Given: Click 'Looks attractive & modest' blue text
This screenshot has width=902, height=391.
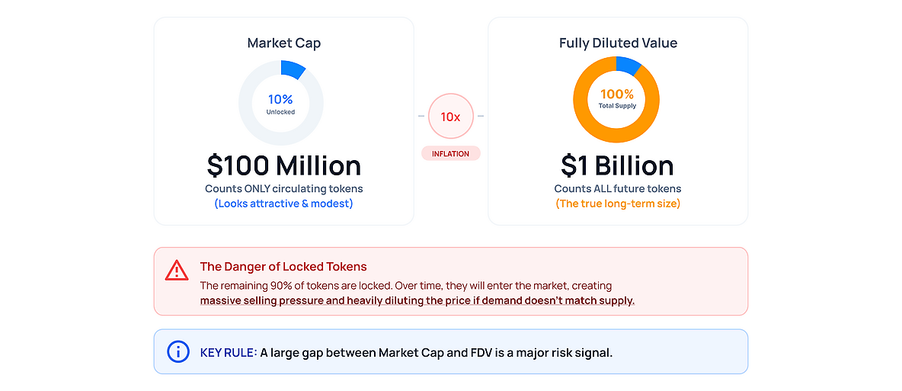Looking at the screenshot, I should point(283,204).
